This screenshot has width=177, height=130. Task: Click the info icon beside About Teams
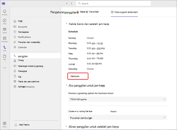[x=16, y=125]
